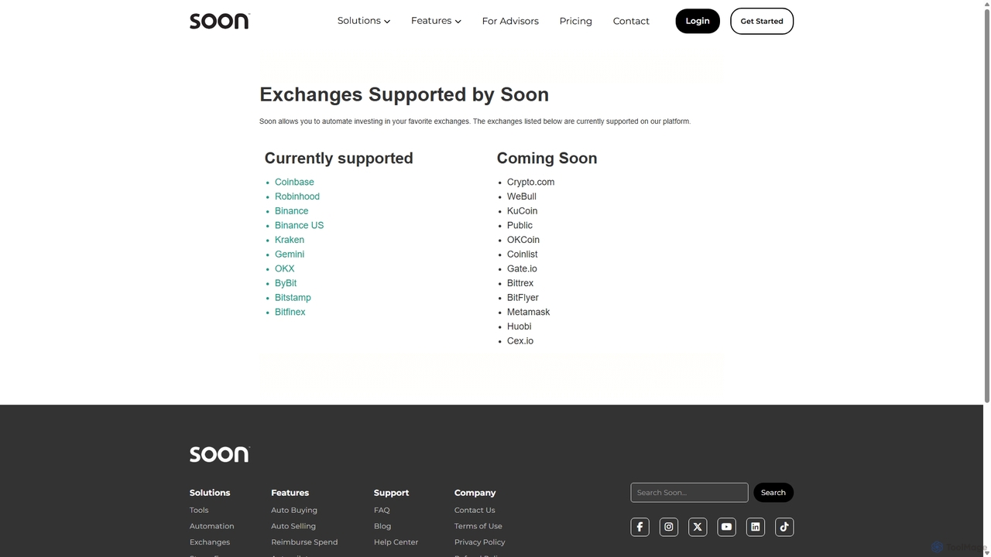Open footer Tools link

(x=199, y=510)
